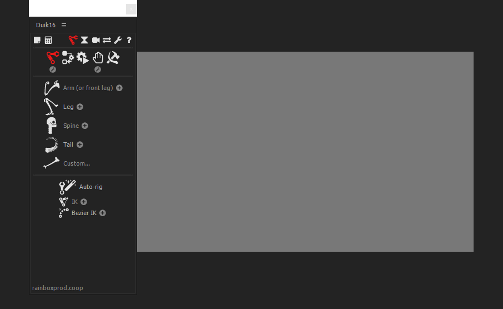The height and width of the screenshot is (309, 503).
Task: Open the calculator tool icon
Action: 48,40
